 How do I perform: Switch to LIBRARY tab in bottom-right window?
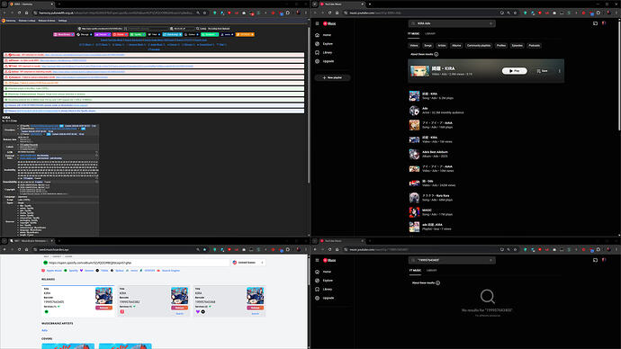tap(432, 270)
